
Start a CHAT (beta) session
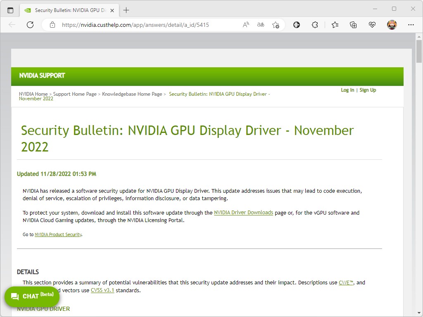click(32, 296)
